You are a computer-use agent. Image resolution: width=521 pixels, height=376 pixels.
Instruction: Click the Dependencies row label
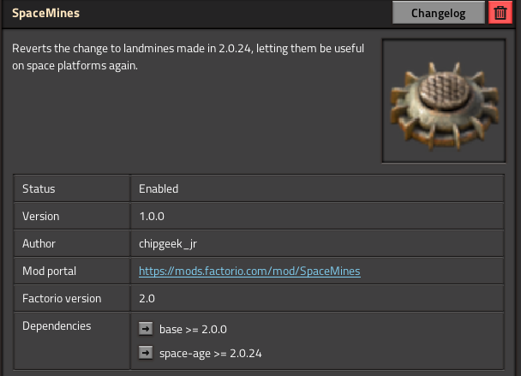(x=57, y=325)
